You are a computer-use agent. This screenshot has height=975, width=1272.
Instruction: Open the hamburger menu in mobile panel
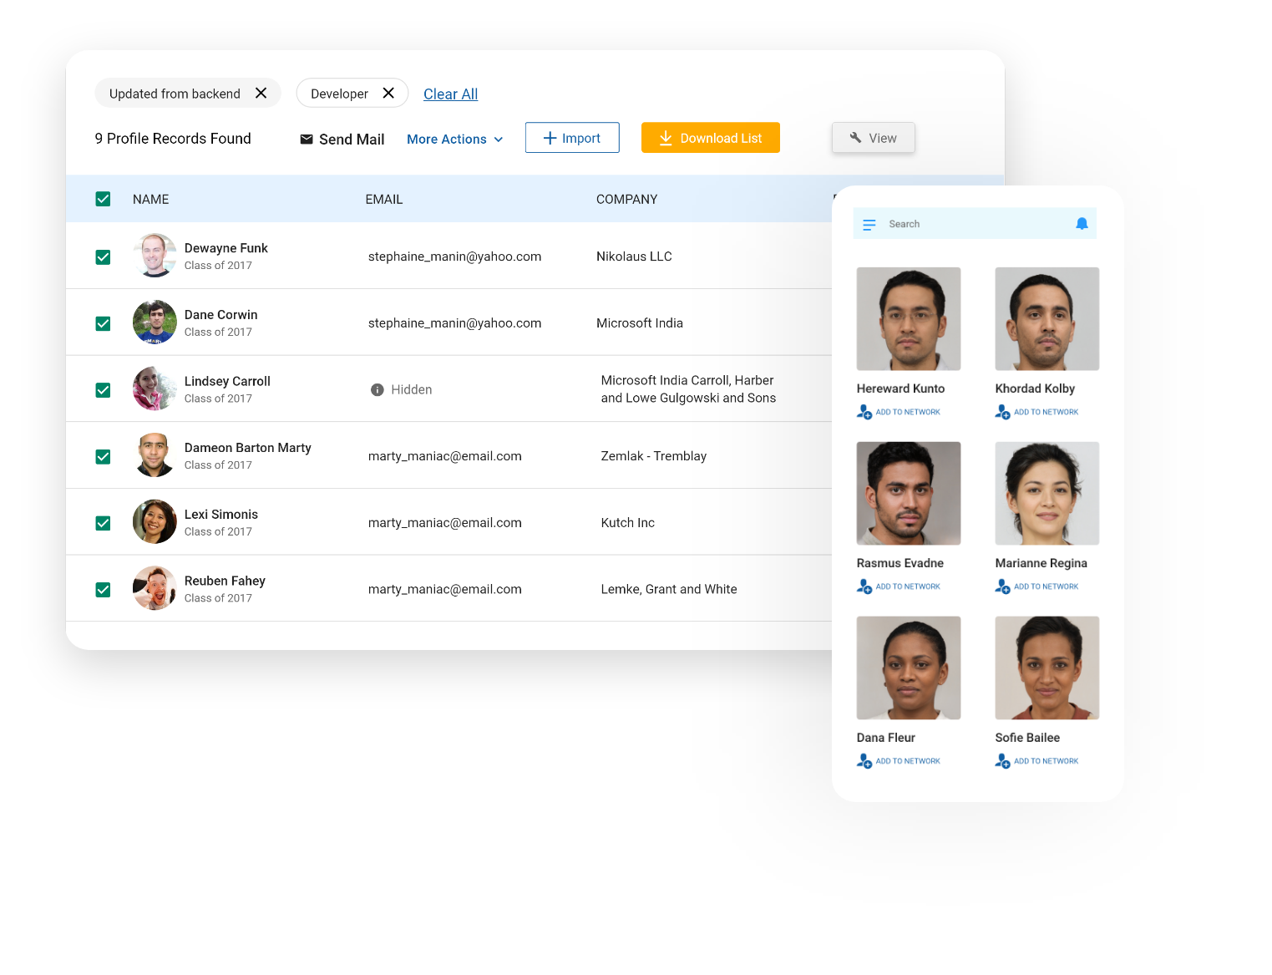(869, 225)
